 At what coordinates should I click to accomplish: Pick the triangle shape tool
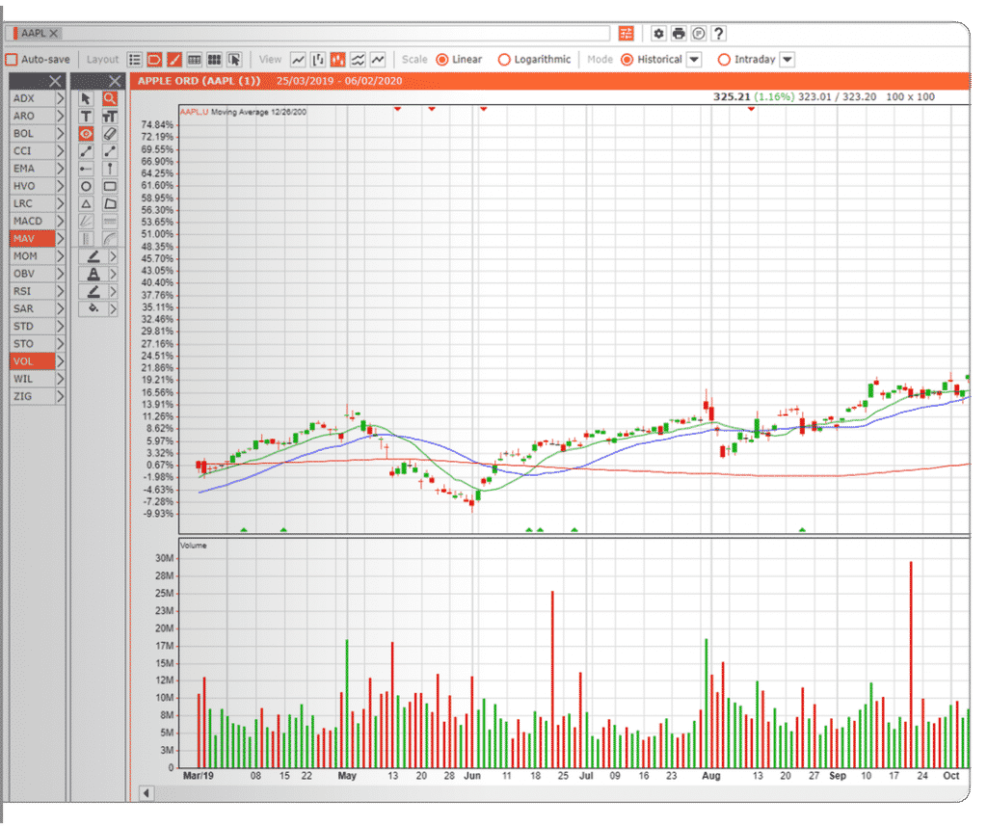coord(86,204)
